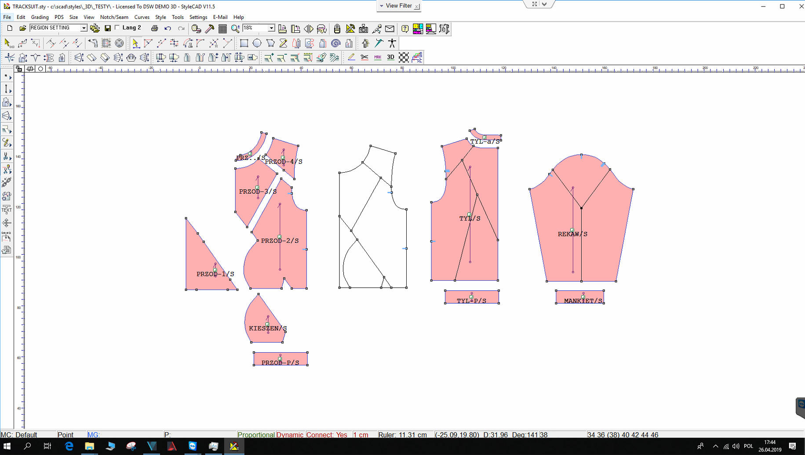Click the spiral tool icon
805x455 pixels.
pos(336,43)
